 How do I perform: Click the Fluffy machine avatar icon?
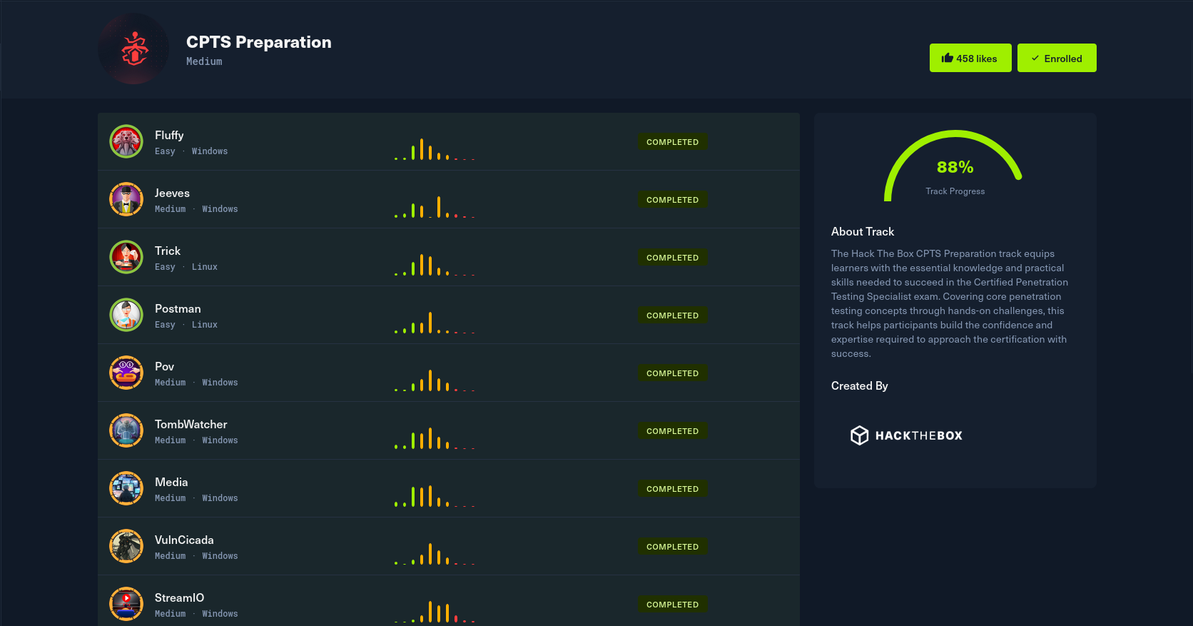[126, 141]
